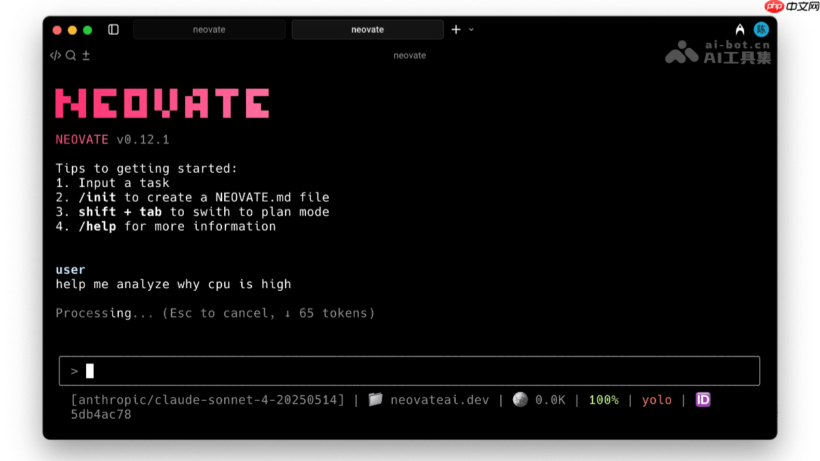This screenshot has height=461, width=820.
Task: Click the pink NEOVATE ASCII logo
Action: [x=161, y=102]
